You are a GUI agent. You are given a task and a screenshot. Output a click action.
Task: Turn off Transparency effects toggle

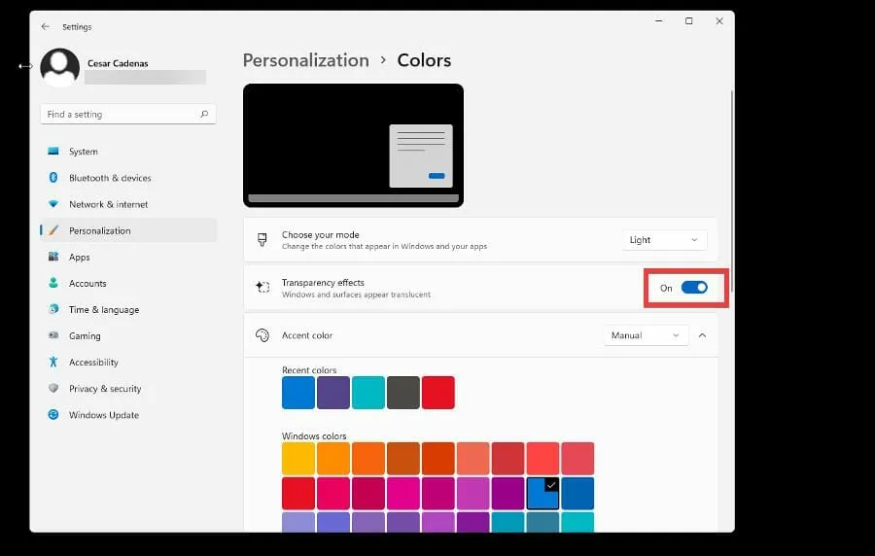tap(694, 288)
